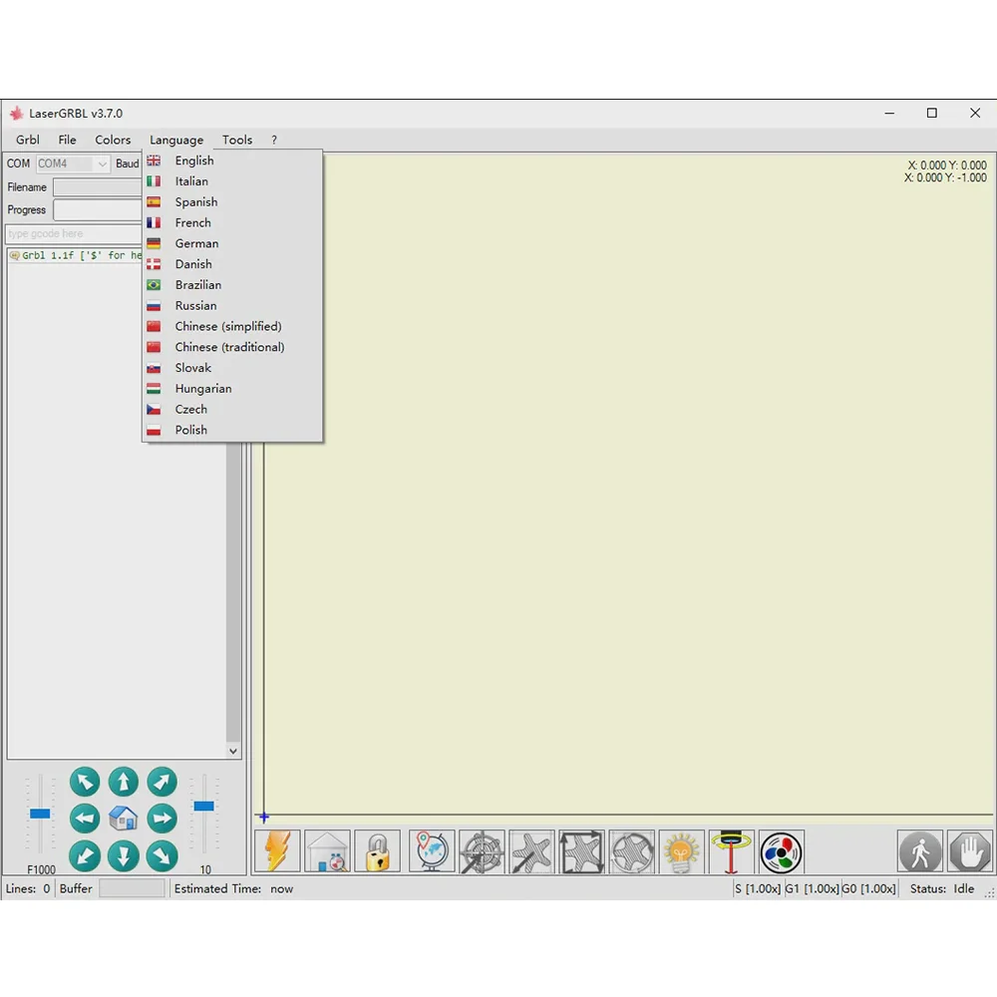Jog laser up-left with diagonal arrow
Image resolution: width=997 pixels, height=997 pixels.
(85, 782)
